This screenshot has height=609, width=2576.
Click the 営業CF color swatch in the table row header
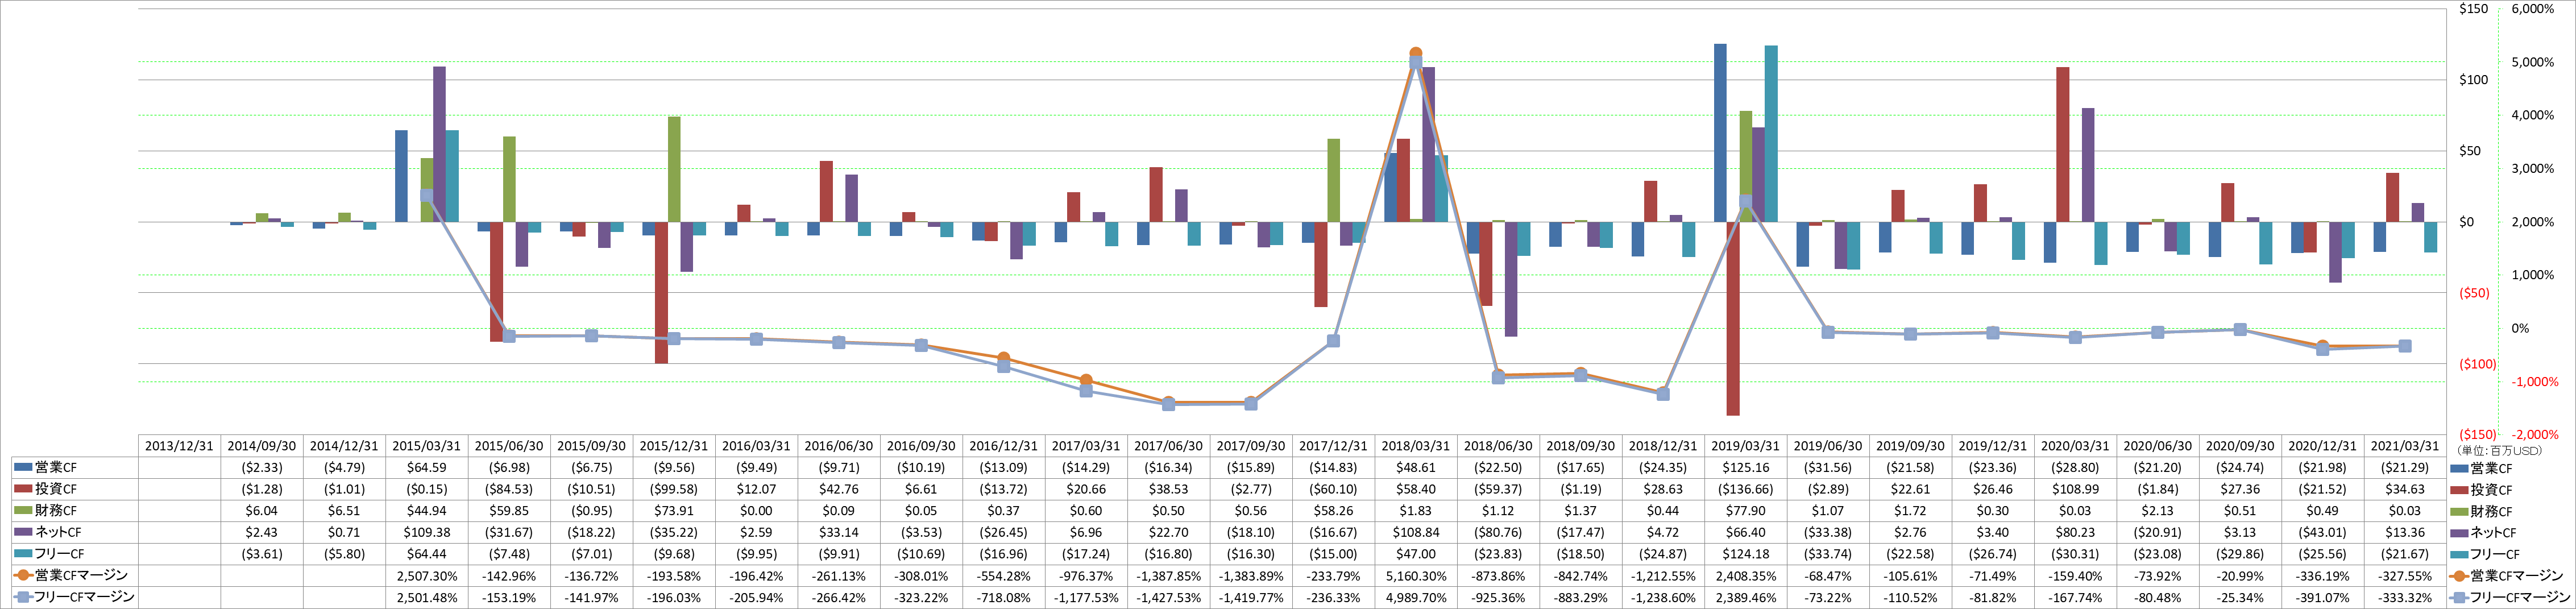pyautogui.click(x=23, y=467)
